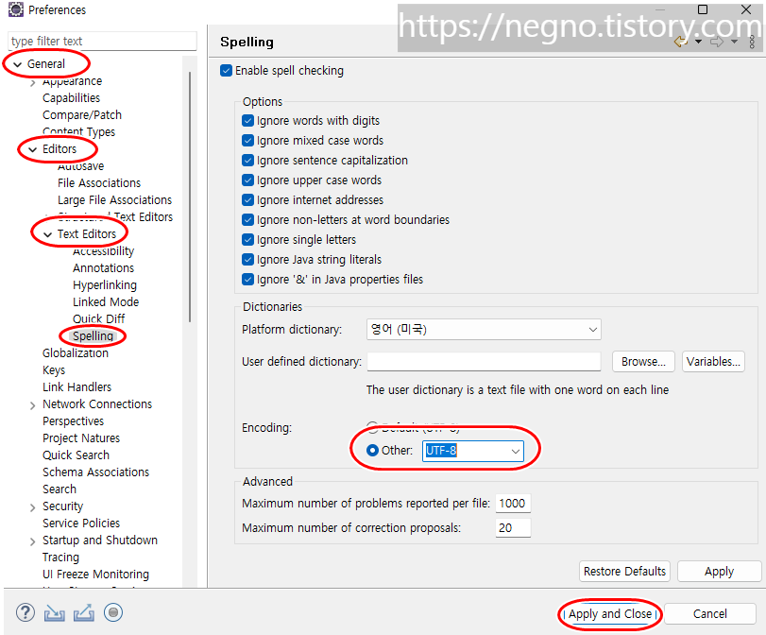The width and height of the screenshot is (766, 635).
Task: Toggle Ignore non-letters at word boundaries
Action: [247, 219]
